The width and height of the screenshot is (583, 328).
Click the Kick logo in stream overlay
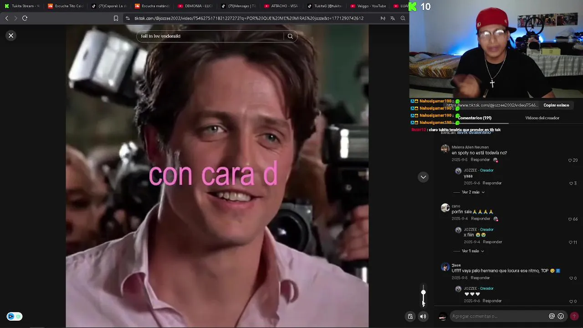(413, 6)
